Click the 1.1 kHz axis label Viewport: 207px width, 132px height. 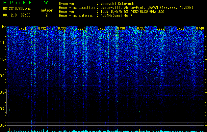click(x=3, y=43)
